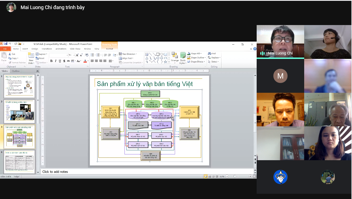Open the Arrange tool
The width and height of the screenshot is (352, 199).
175,58
